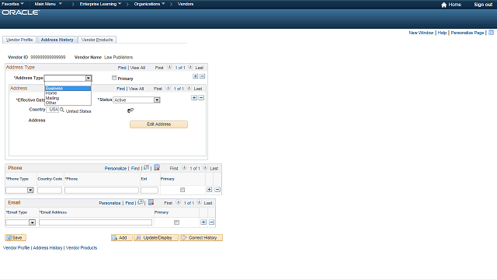This screenshot has height=280, width=497.
Task: Click the Home icon in top bar
Action: pyautogui.click(x=443, y=5)
